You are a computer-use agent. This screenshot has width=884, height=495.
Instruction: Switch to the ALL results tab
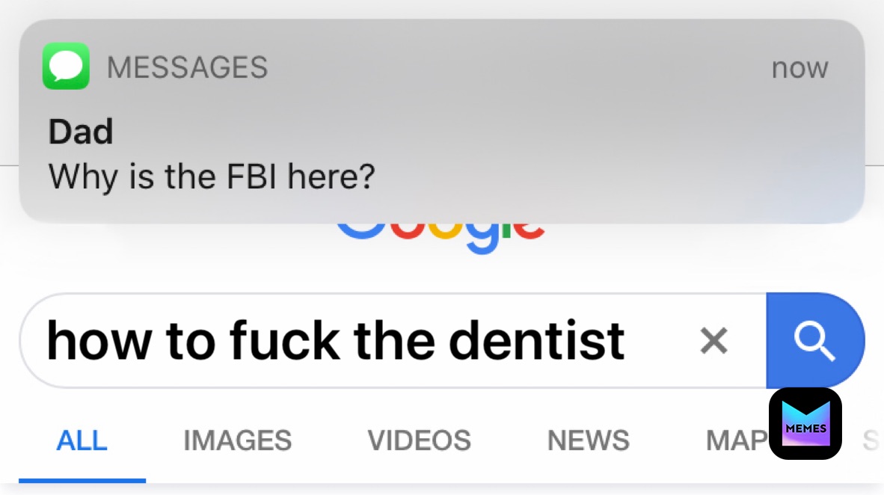[82, 440]
